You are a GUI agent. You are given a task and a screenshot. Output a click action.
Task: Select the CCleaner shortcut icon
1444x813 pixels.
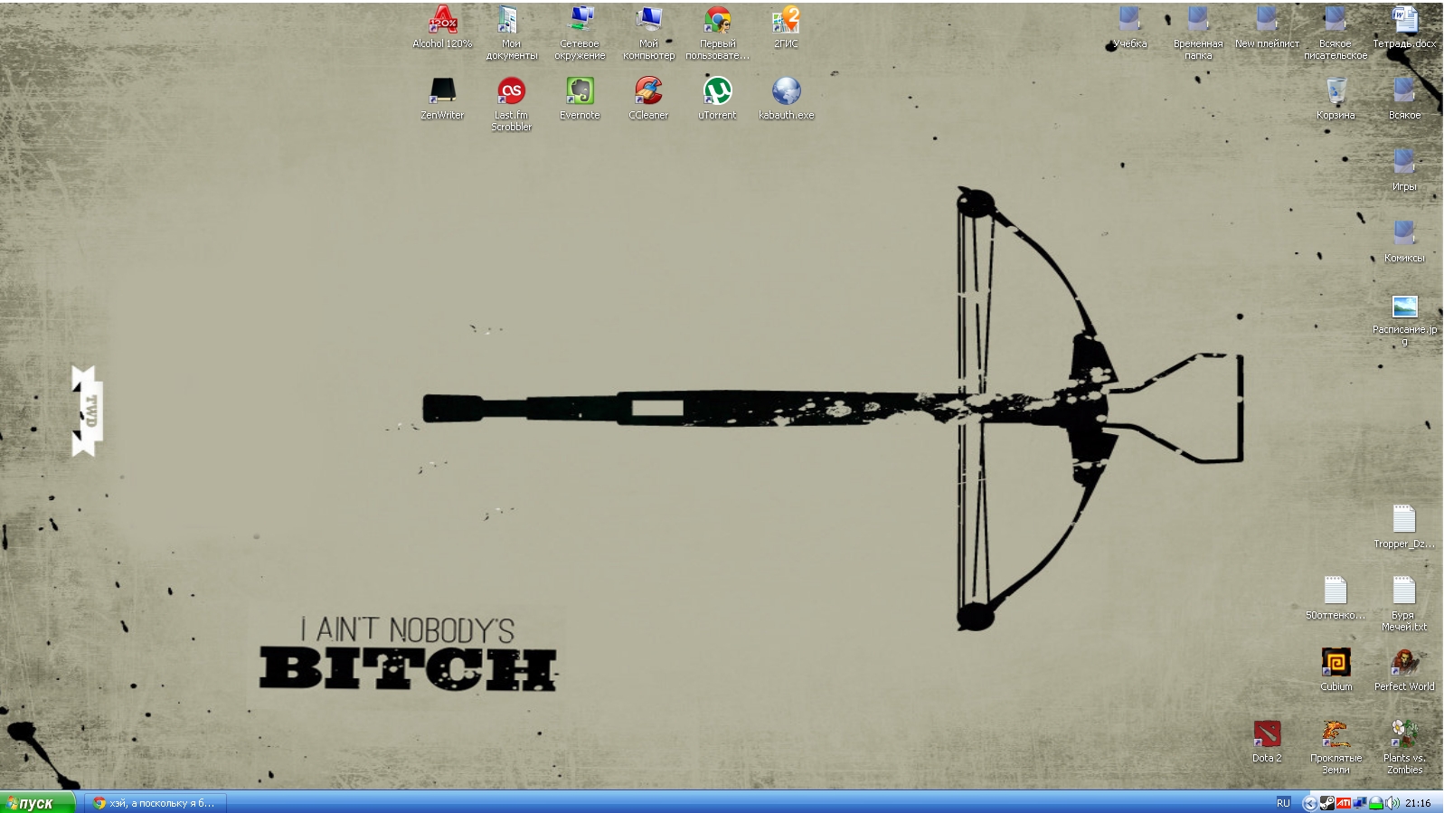648,99
